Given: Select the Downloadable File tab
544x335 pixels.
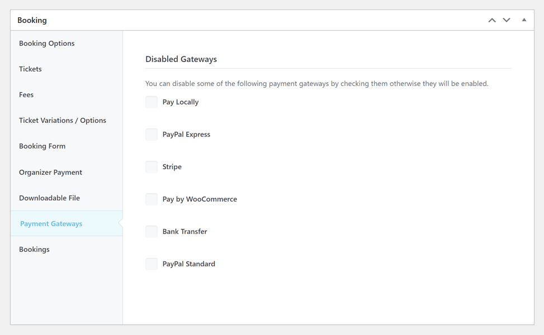Looking at the screenshot, I should click(49, 198).
